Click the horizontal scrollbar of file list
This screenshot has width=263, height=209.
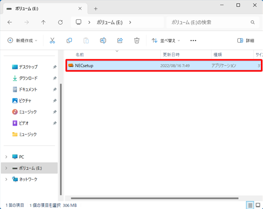pos(155,198)
